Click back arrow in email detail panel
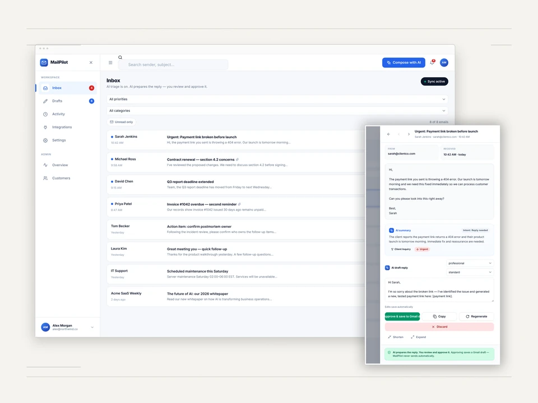Screen dimensions: 538x403 coord(389,134)
